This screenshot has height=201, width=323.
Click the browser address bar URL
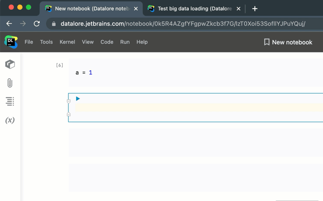(183, 24)
